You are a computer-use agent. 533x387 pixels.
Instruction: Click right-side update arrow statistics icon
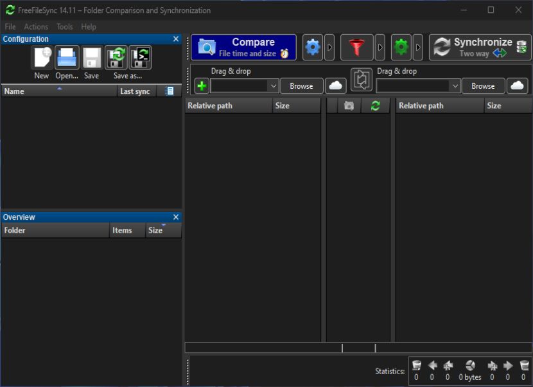pos(508,366)
